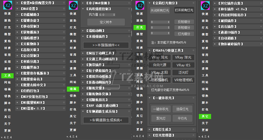Click the 选择灯光 button
Screen dimensions: 263x140
182,109
